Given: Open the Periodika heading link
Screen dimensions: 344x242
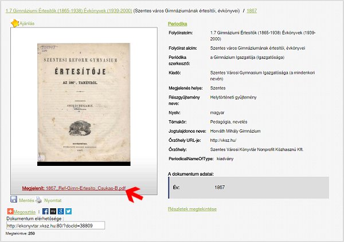Looking at the screenshot, I should 178,24.
